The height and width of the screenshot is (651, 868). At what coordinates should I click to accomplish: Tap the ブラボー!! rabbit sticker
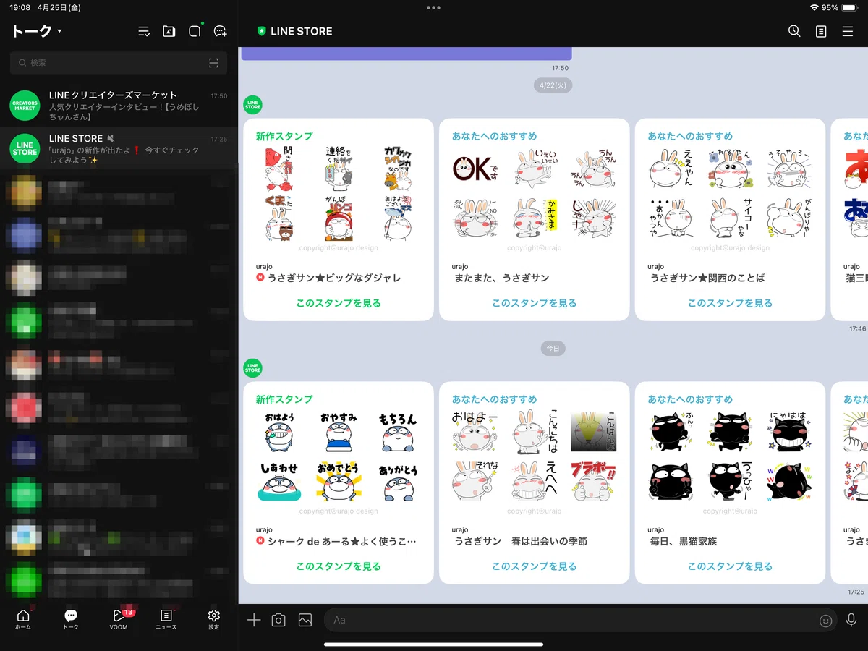point(592,482)
